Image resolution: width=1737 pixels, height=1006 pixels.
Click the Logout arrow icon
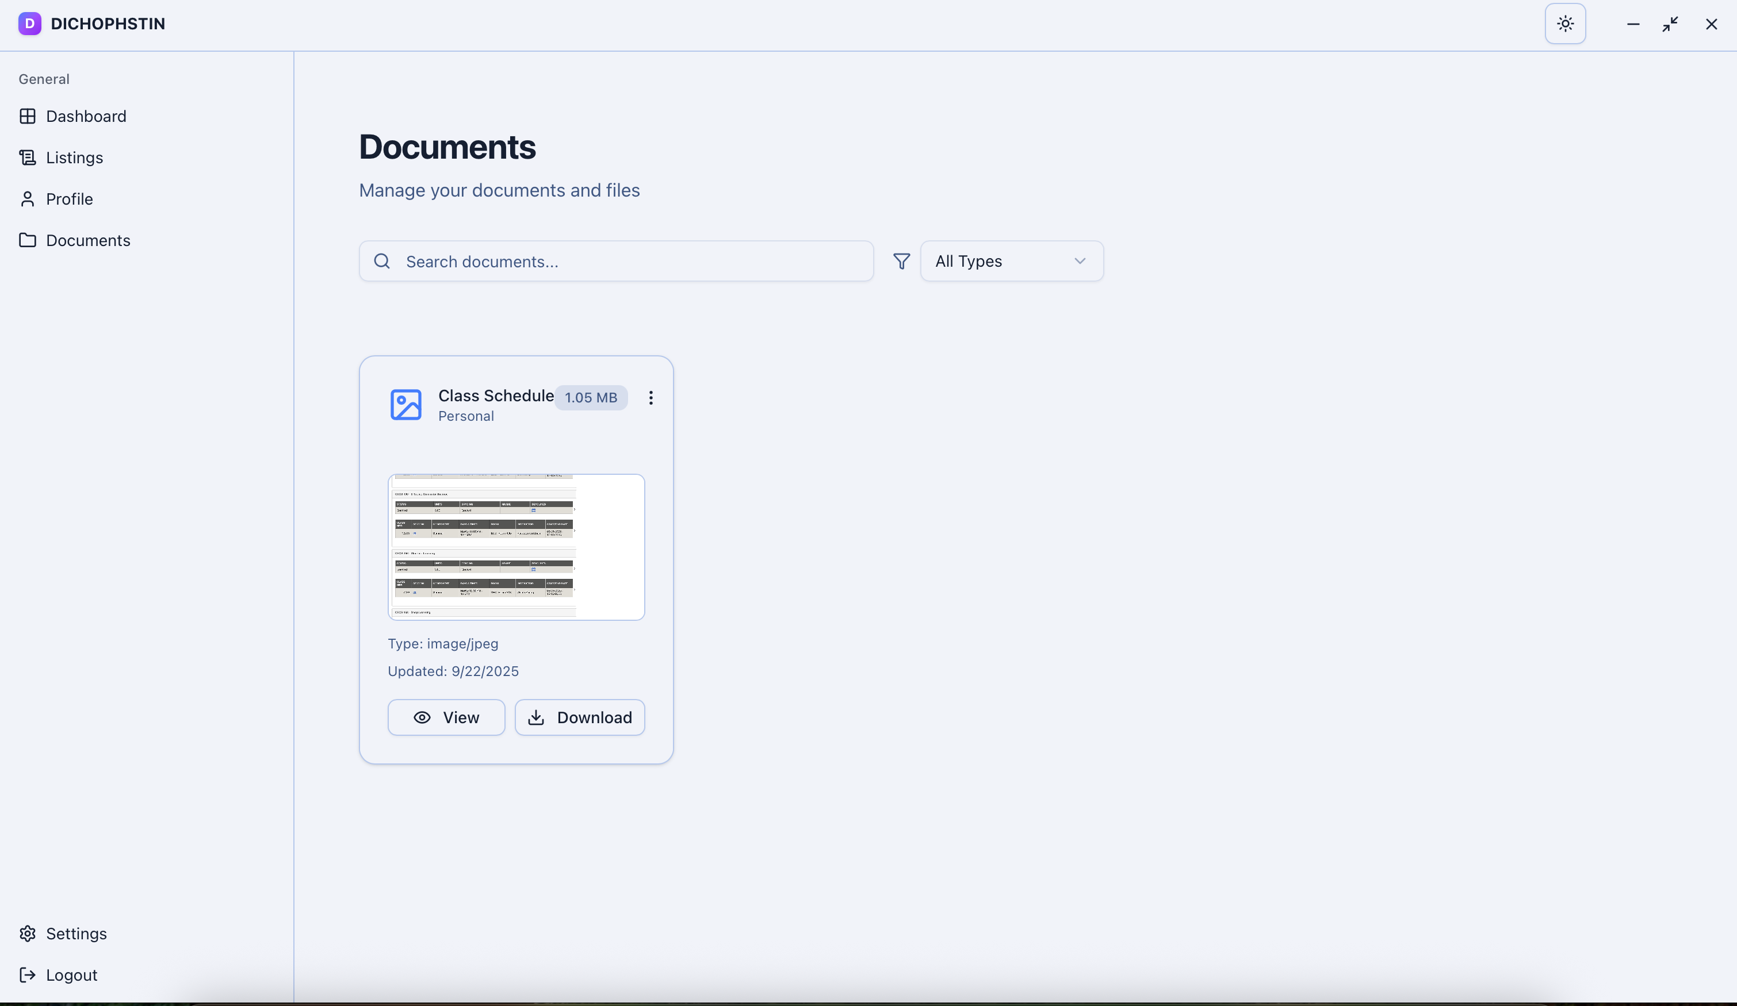tap(28, 975)
